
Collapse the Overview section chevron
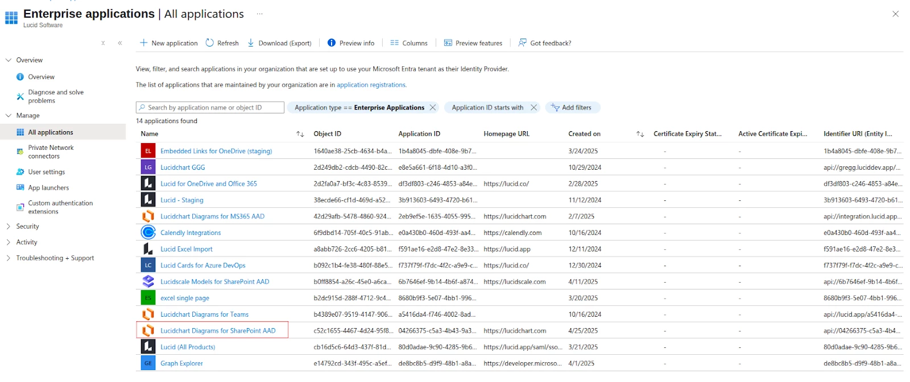pos(9,60)
